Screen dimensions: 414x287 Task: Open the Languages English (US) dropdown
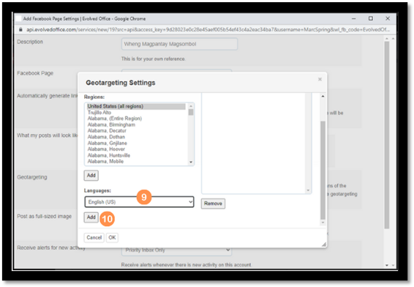(139, 202)
